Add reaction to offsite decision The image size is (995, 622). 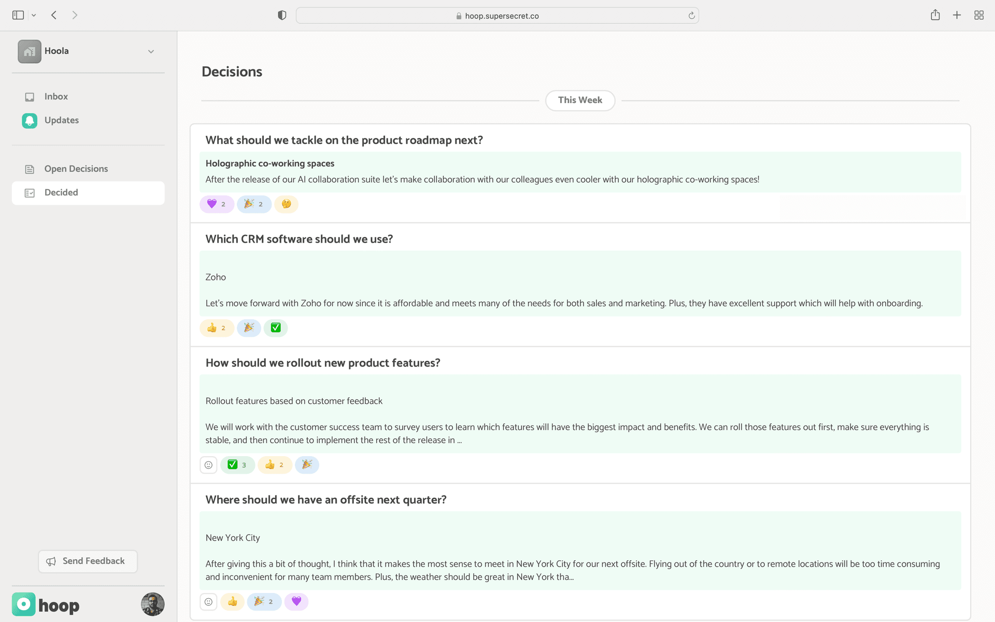[208, 602]
